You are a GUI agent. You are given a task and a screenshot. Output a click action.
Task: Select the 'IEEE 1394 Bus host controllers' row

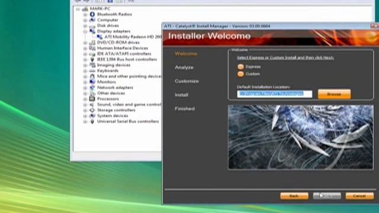(127, 59)
